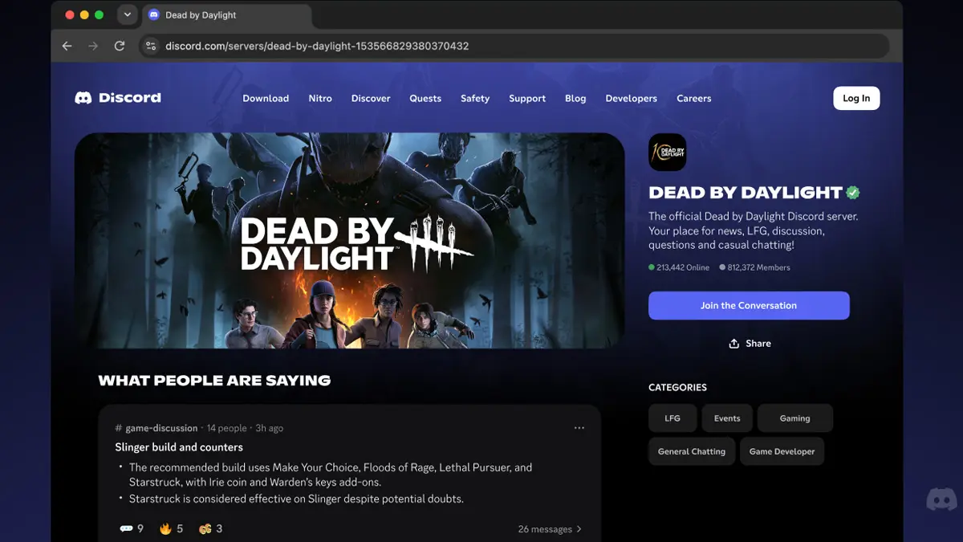Open the Download menu item
This screenshot has width=963, height=542.
(x=266, y=98)
